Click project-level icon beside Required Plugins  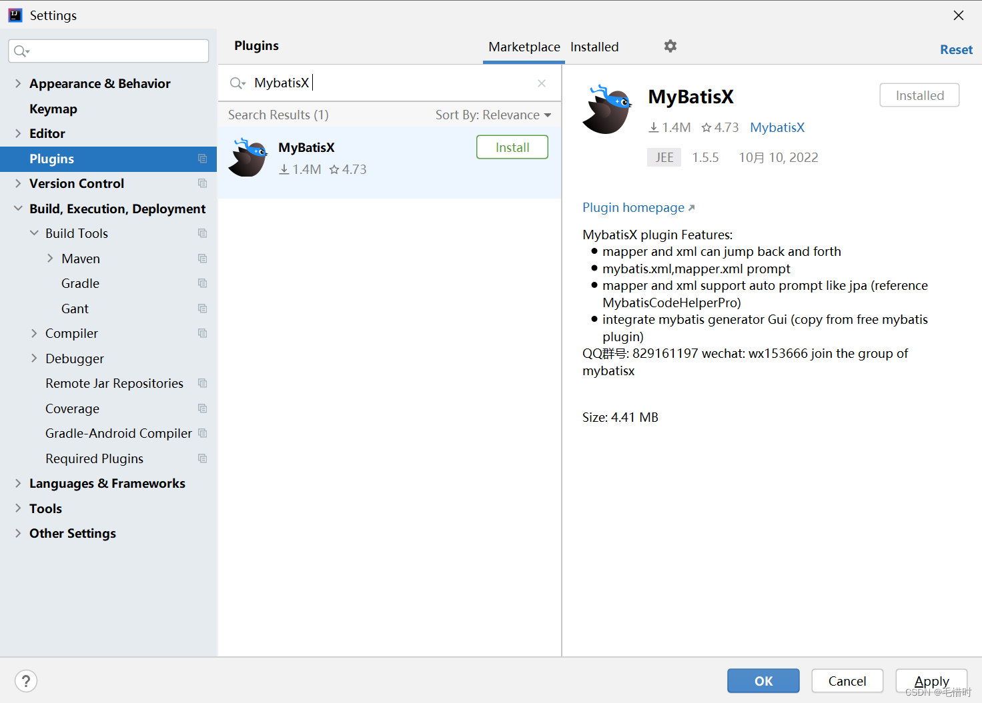(203, 458)
